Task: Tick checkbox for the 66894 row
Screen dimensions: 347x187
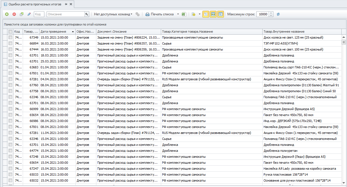Action: [11, 43]
